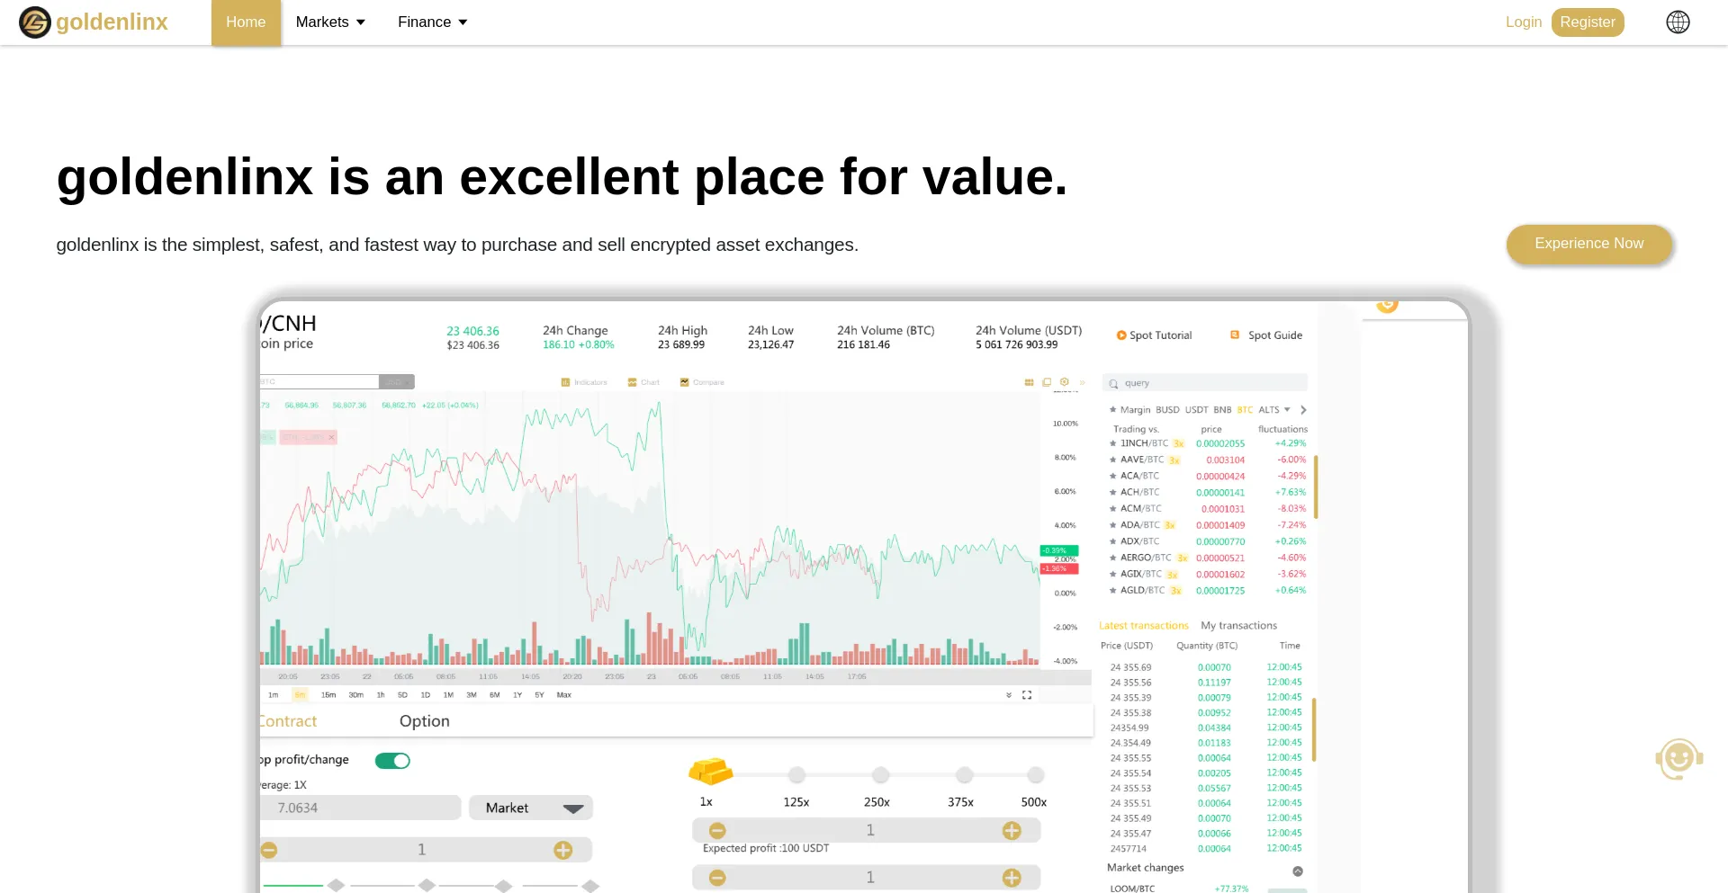Click the gold bars icon at 1x leverage
Image resolution: width=1728 pixels, height=893 pixels.
(x=711, y=771)
